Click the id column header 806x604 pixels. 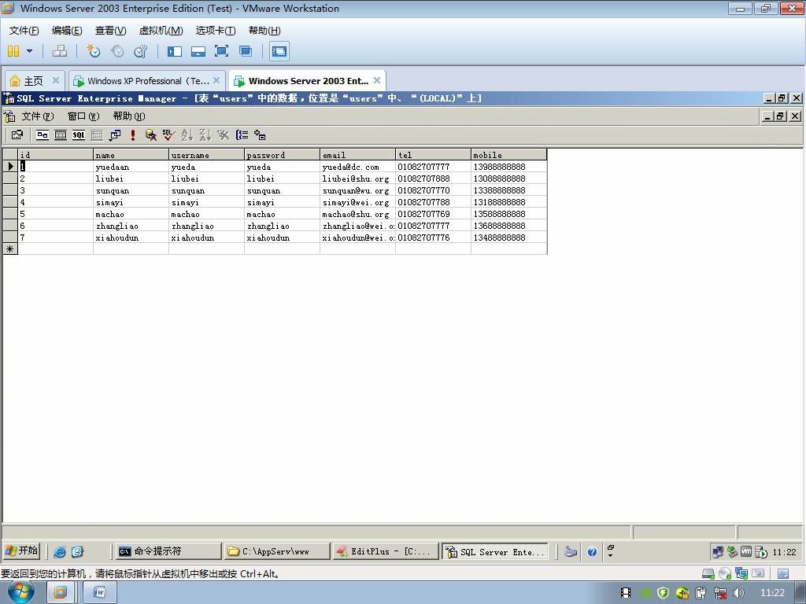(56, 155)
